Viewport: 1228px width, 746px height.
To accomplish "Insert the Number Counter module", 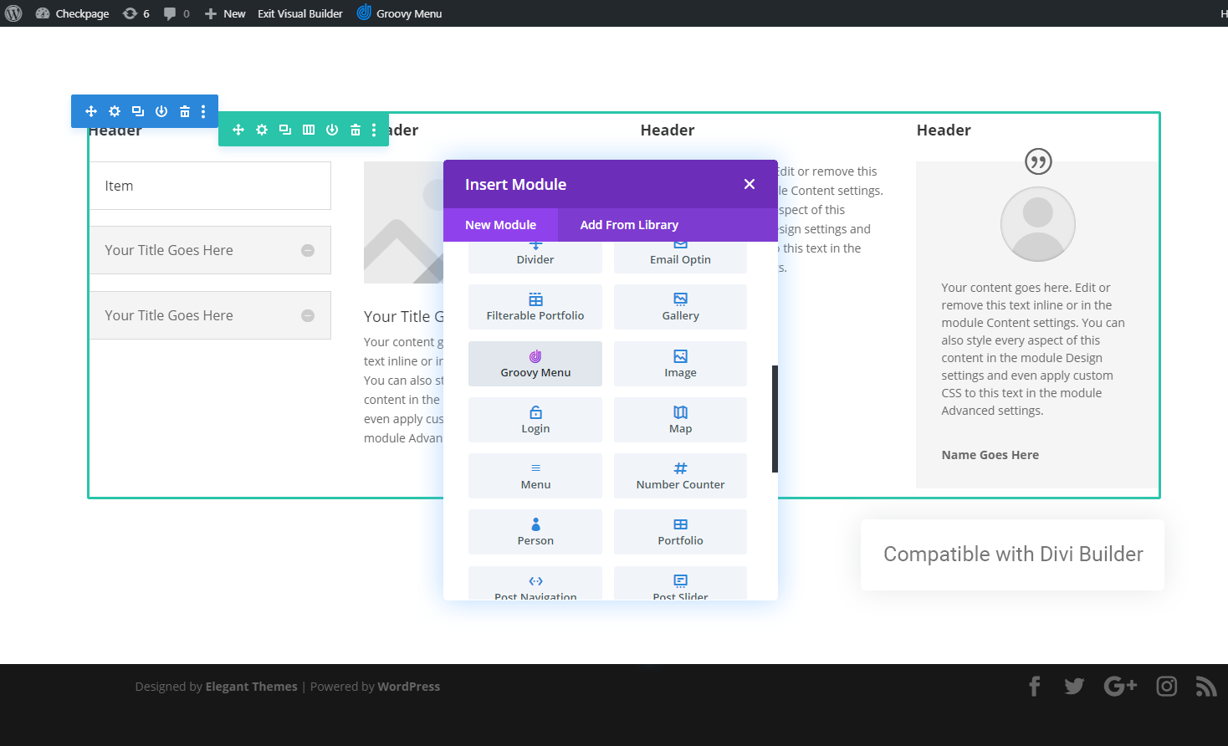I will pyautogui.click(x=680, y=476).
